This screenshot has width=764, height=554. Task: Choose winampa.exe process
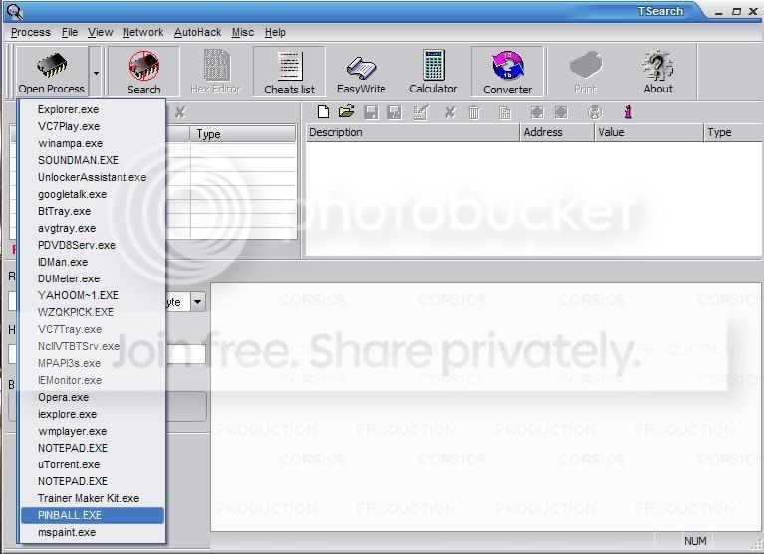[93, 143]
